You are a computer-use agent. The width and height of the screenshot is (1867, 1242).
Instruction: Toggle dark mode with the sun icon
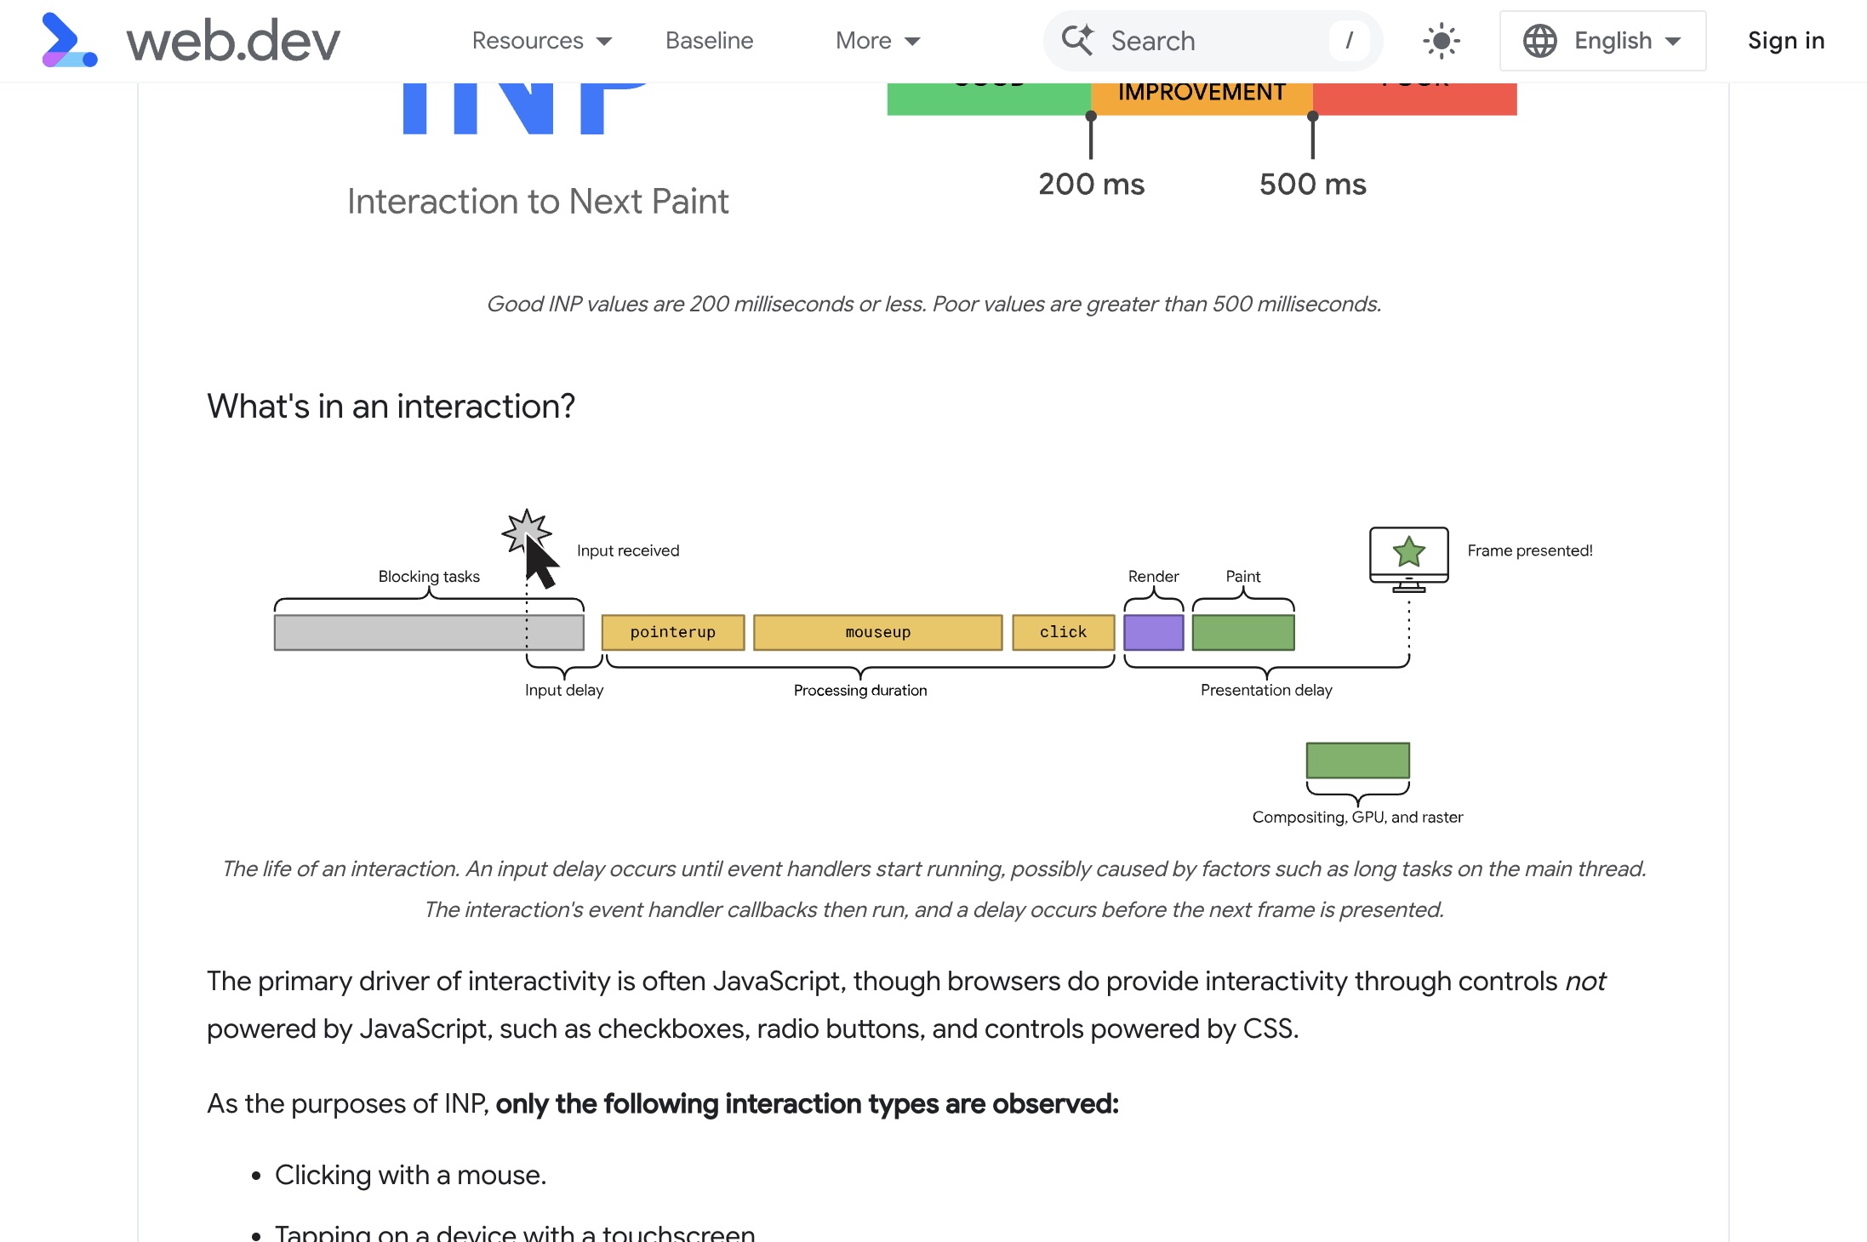(1442, 40)
